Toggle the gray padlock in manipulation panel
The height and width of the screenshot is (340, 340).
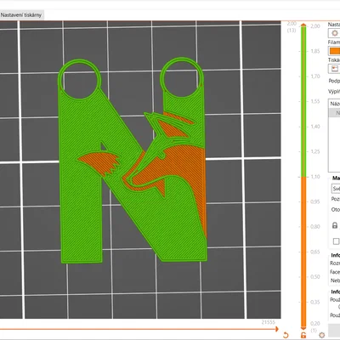coord(335,225)
